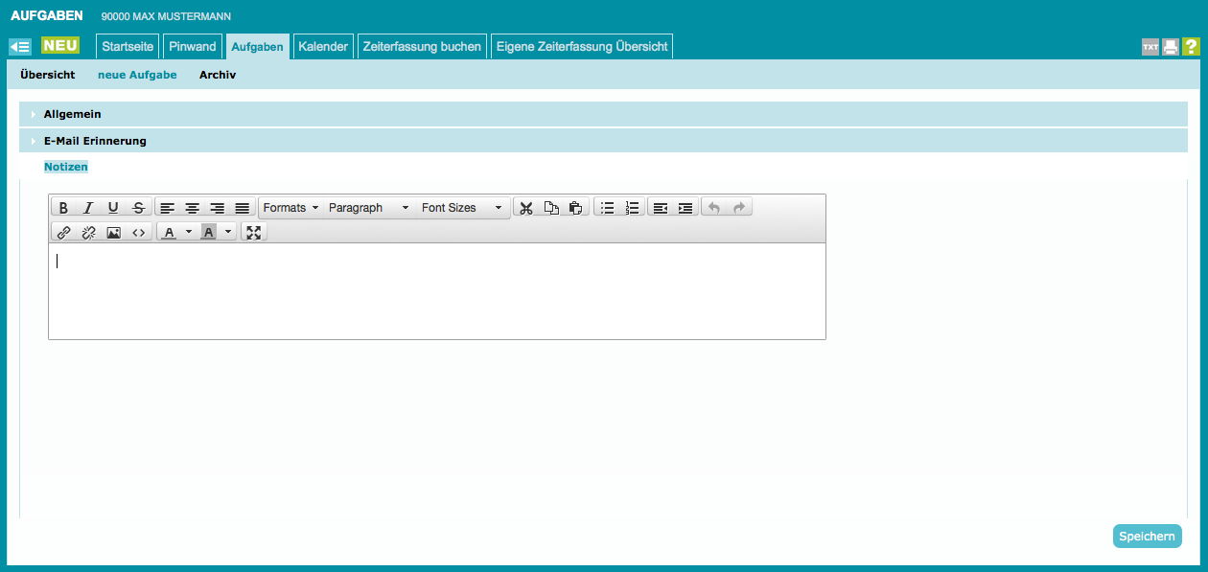Open the text color picker arrow
This screenshot has width=1208, height=572.
point(189,232)
